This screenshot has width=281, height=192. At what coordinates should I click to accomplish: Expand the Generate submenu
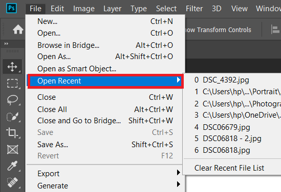click(x=105, y=185)
